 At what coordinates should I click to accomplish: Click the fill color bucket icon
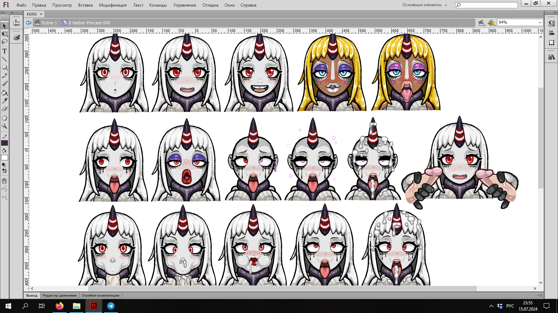(x=5, y=151)
